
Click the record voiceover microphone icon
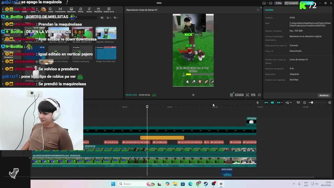258,103
